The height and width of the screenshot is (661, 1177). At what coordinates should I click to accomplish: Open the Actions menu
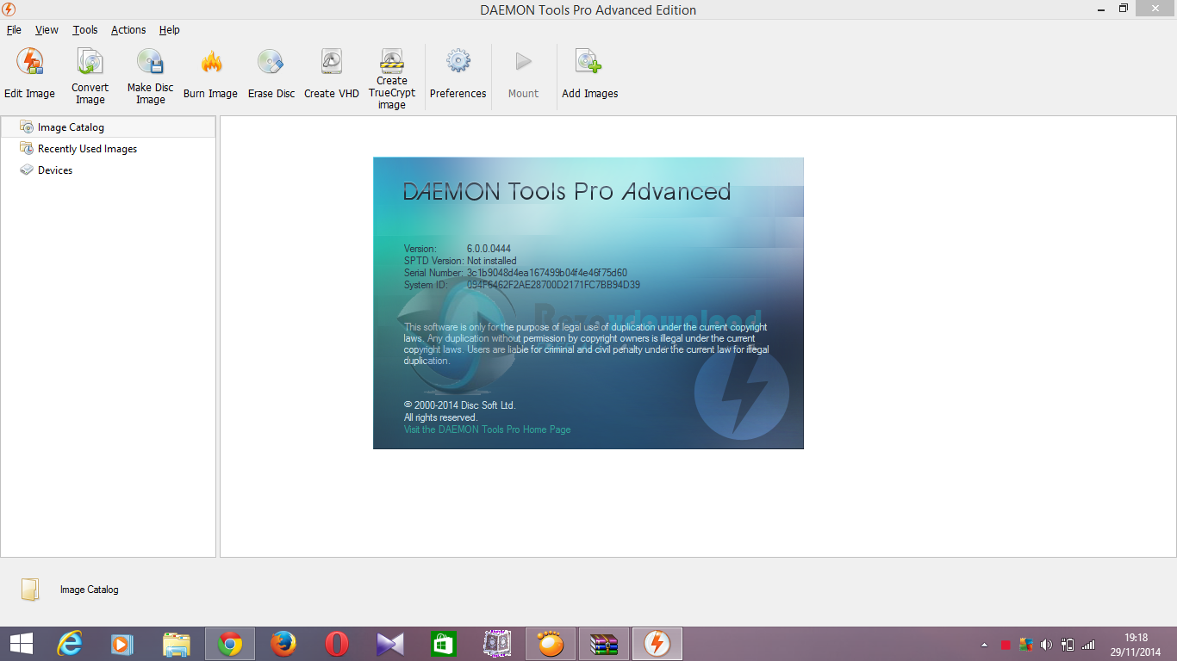click(x=128, y=29)
